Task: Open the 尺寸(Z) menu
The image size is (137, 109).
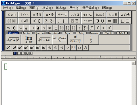Action: coord(74,8)
